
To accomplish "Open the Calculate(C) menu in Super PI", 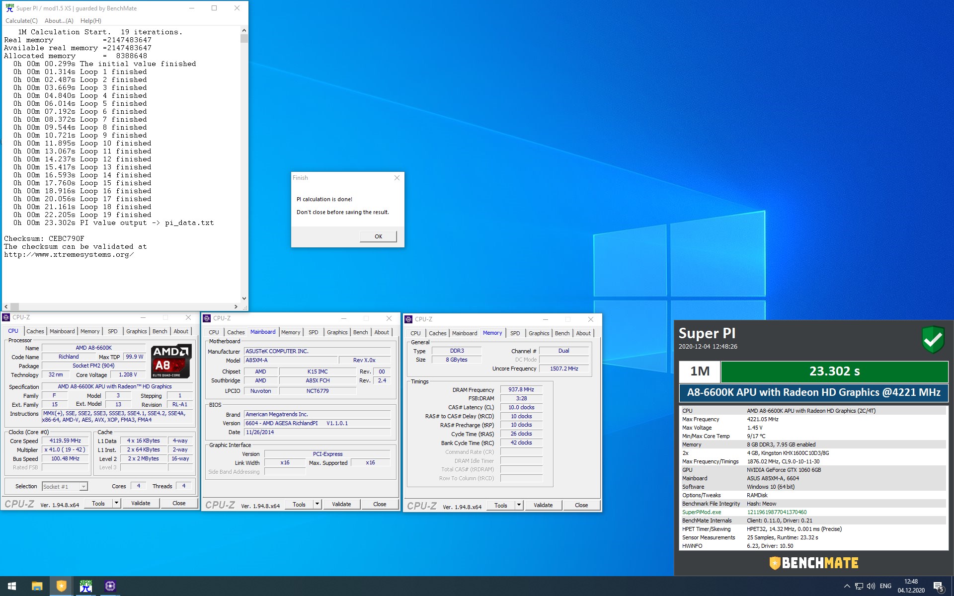I will click(x=21, y=21).
